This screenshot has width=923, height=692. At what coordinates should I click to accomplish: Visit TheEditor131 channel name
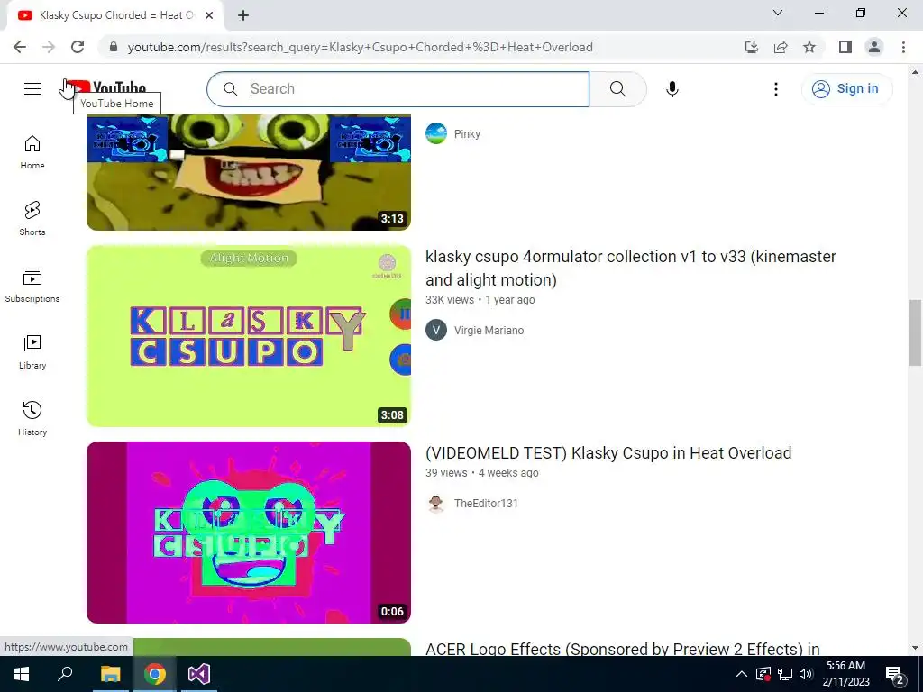pyautogui.click(x=486, y=504)
